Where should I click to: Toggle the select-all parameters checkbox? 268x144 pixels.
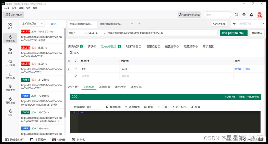coord(76,61)
